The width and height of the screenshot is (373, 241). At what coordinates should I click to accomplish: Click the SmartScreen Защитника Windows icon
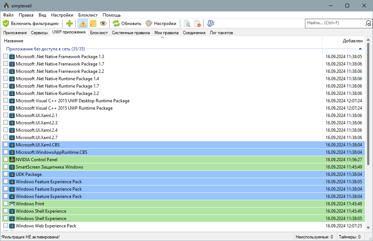[12, 167]
